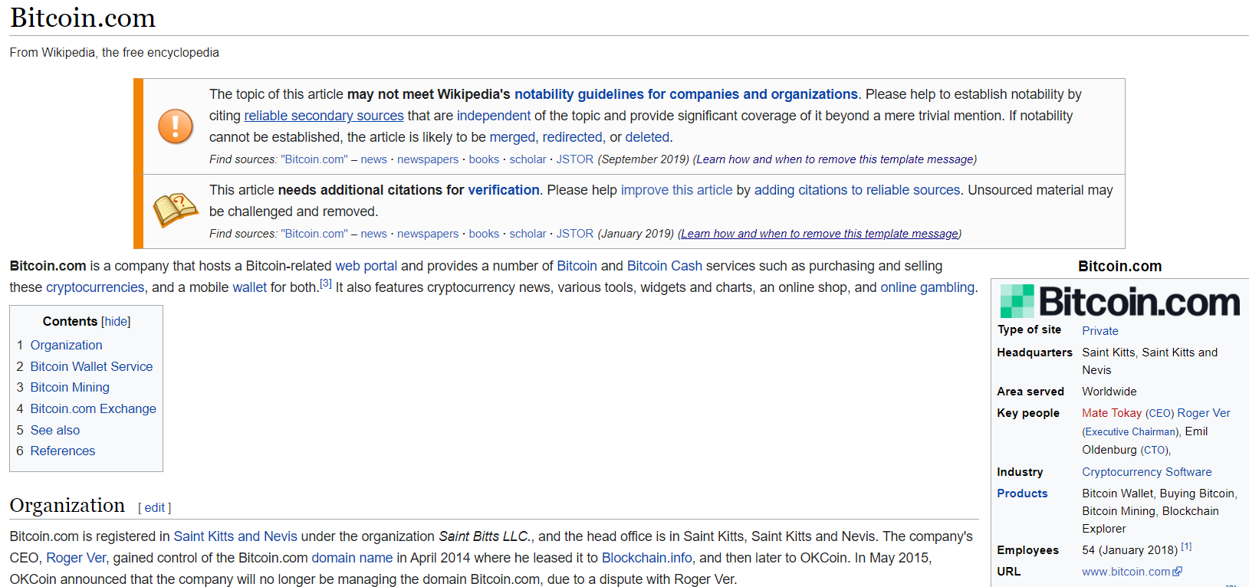The height and width of the screenshot is (587, 1249).
Task: Jump to References section in contents
Action: (x=63, y=451)
